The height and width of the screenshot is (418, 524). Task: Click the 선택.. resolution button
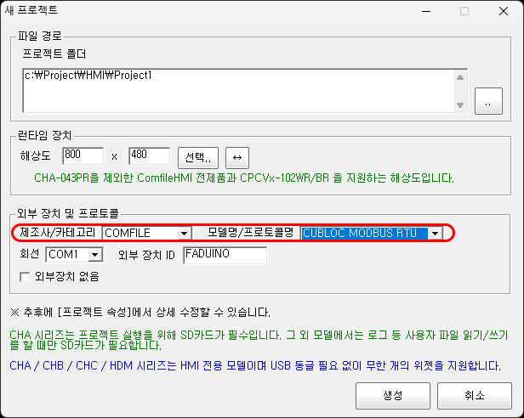[199, 157]
